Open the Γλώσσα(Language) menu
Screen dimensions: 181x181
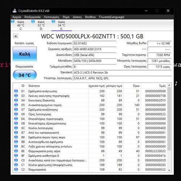pos(111,17)
